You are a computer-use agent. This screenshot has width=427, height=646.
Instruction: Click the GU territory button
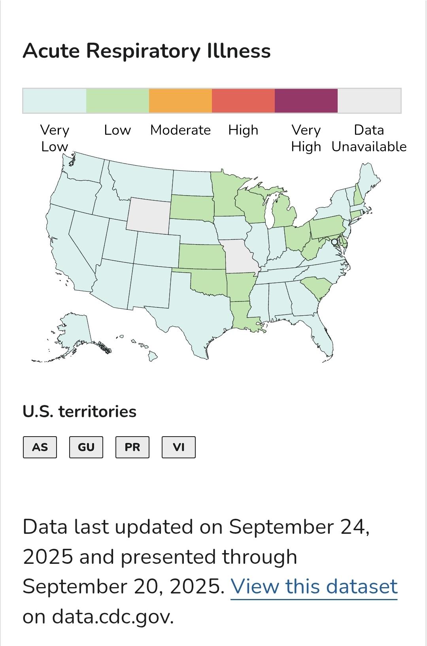click(x=86, y=447)
